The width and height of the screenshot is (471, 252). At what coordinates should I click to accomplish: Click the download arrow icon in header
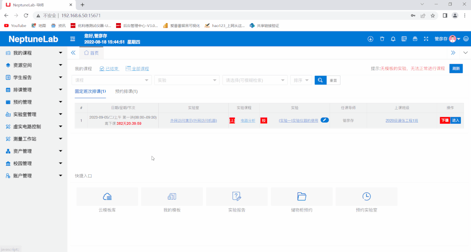pyautogui.click(x=371, y=39)
